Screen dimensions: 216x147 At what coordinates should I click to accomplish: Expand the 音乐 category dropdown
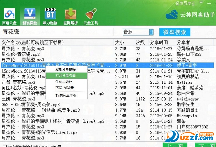(x=151, y=32)
